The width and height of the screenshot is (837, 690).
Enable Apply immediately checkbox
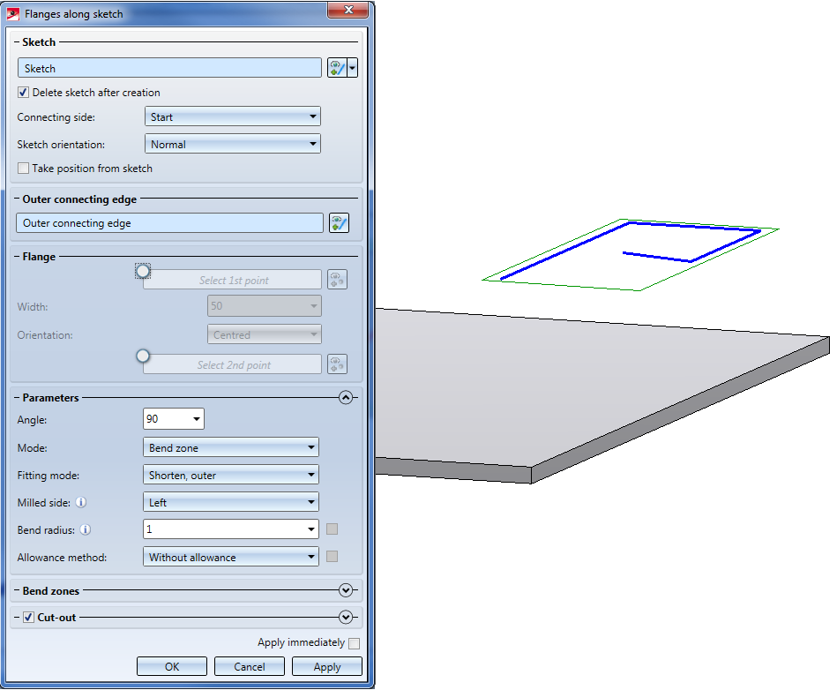[x=354, y=643]
